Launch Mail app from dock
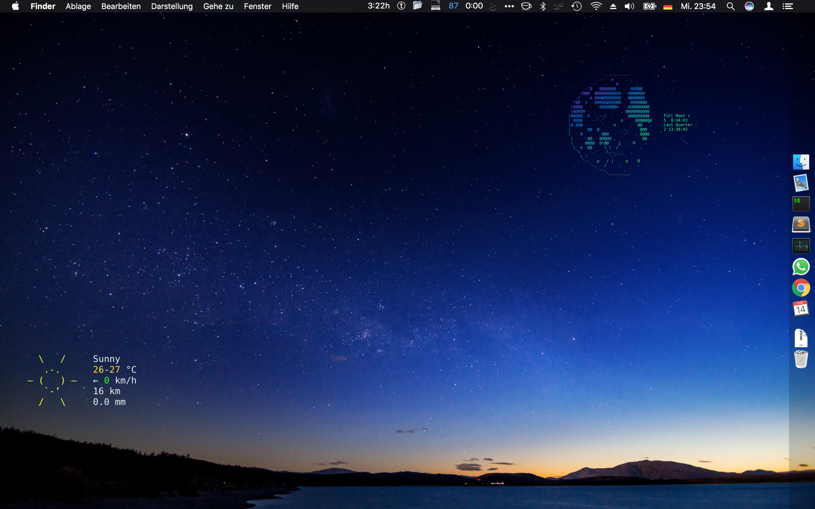The image size is (815, 509). coord(801,183)
